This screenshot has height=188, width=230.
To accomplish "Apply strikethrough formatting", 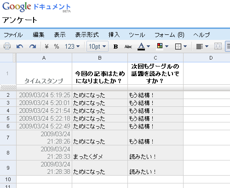I will 128,46.
